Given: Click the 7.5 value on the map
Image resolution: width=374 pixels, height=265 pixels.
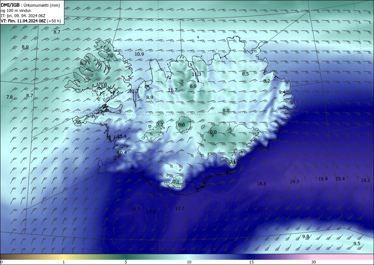Looking at the screenshot, I should pos(78,122).
